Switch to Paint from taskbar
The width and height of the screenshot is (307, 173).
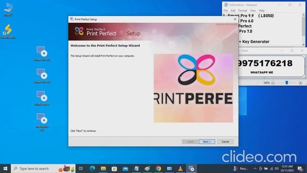tap(147, 169)
